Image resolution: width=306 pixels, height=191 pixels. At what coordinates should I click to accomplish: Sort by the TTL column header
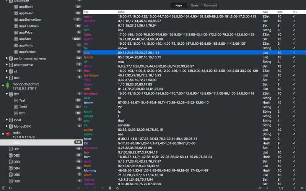point(299,12)
